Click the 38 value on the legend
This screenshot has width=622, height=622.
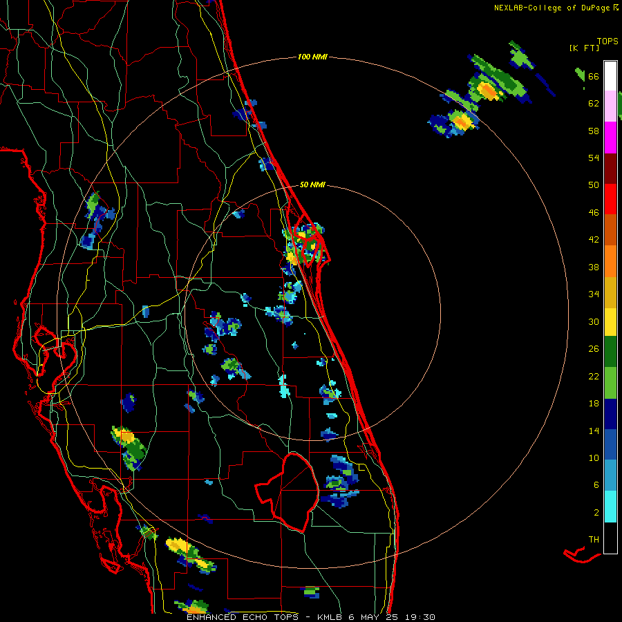click(594, 267)
